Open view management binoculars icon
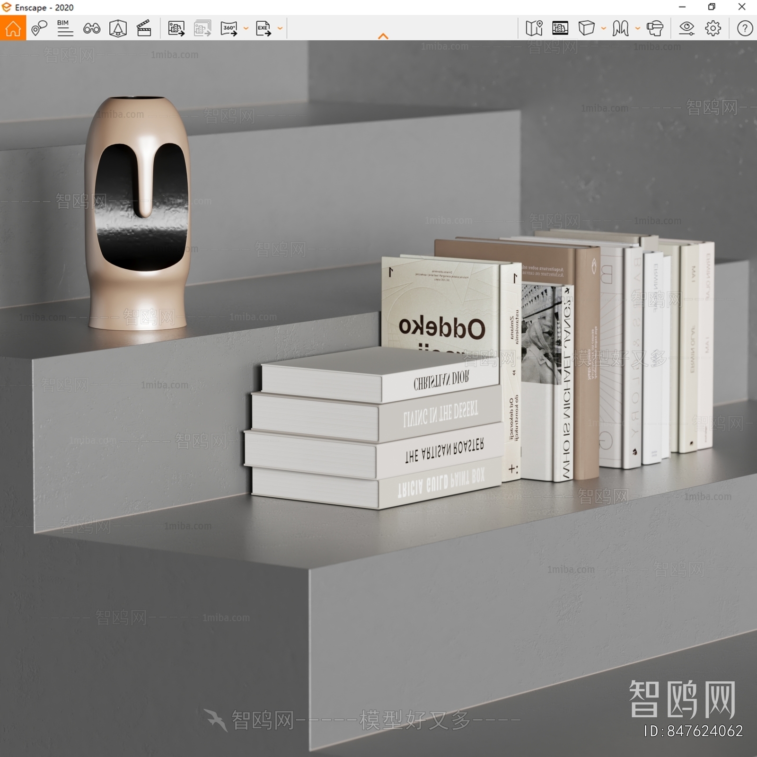757x757 pixels. [x=91, y=28]
